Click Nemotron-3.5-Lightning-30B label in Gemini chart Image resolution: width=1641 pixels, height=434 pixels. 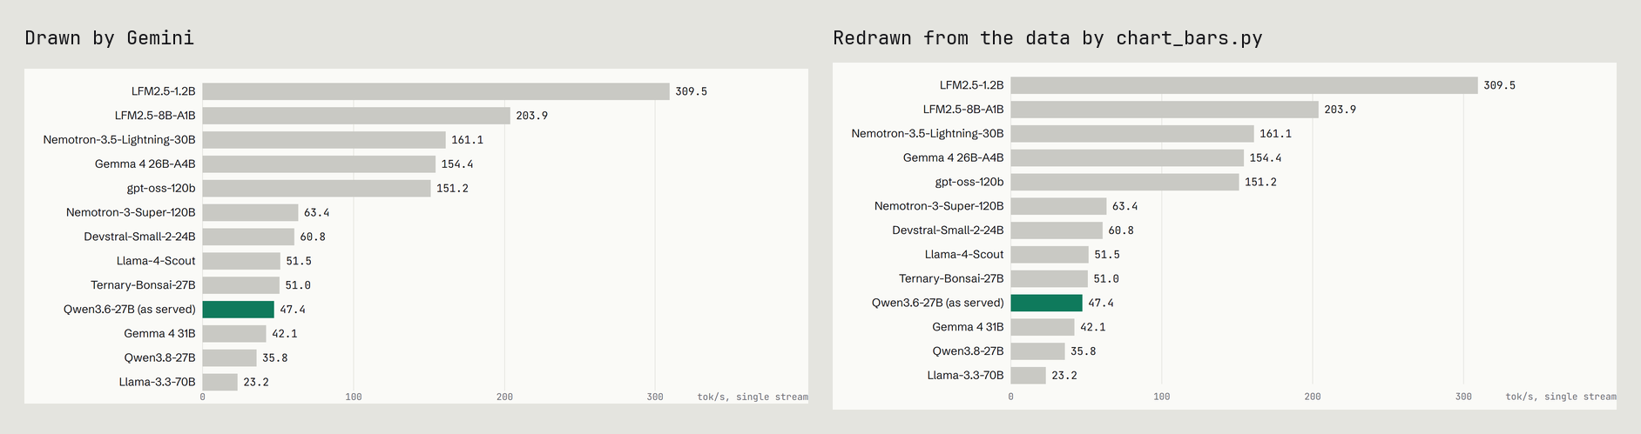coord(119,140)
